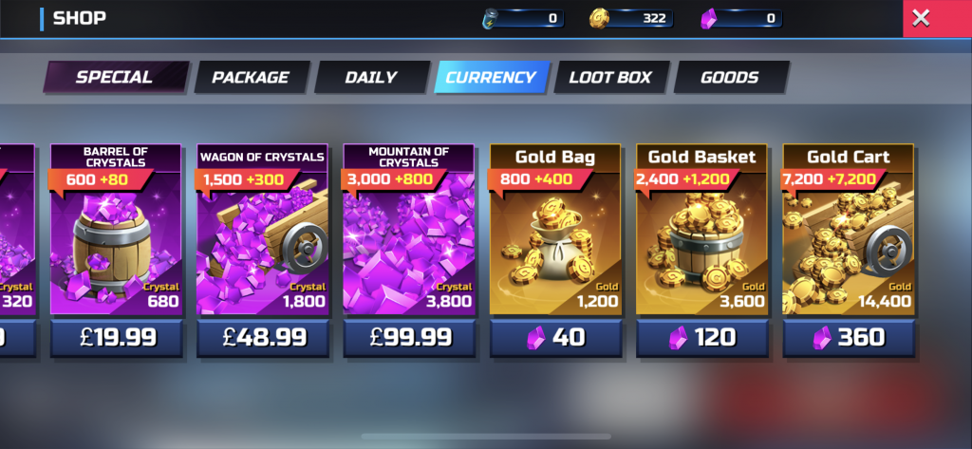The image size is (972, 449).
Task: Buy Gold Bag for 40 crystals
Action: point(554,338)
